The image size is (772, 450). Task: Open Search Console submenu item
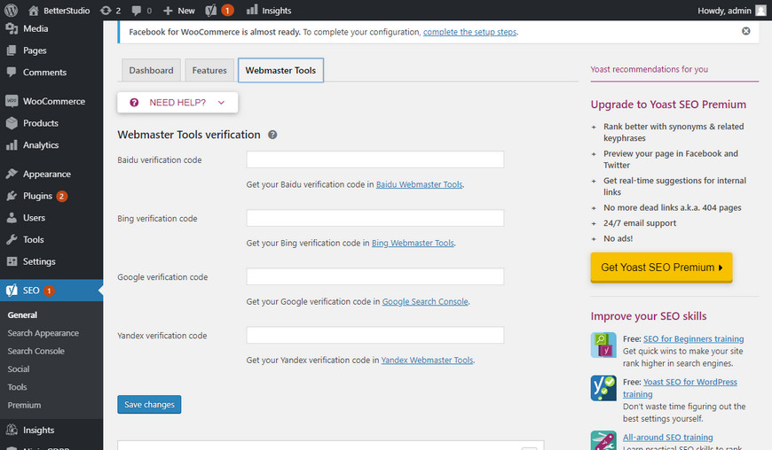pyautogui.click(x=36, y=352)
